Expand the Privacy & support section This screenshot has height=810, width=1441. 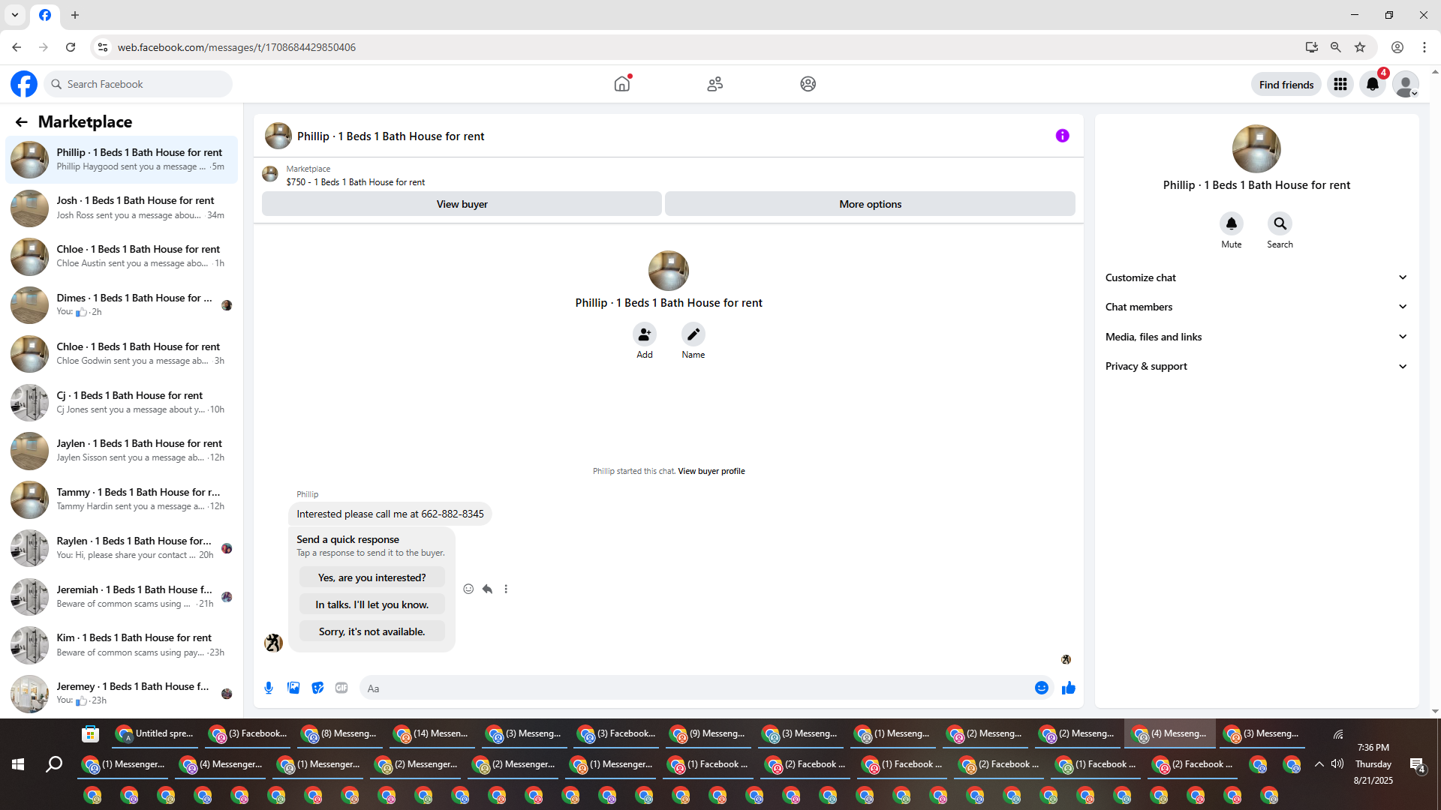pyautogui.click(x=1256, y=366)
